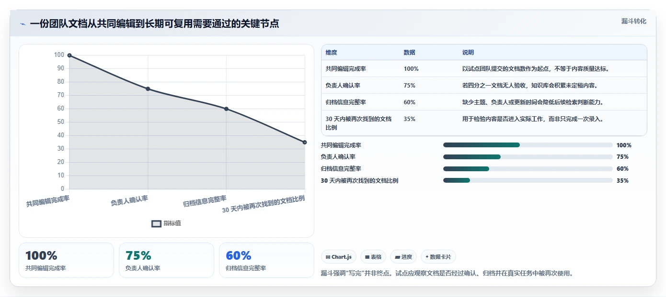Click the 说明 column header
This screenshot has height=297, width=666.
click(x=468, y=53)
